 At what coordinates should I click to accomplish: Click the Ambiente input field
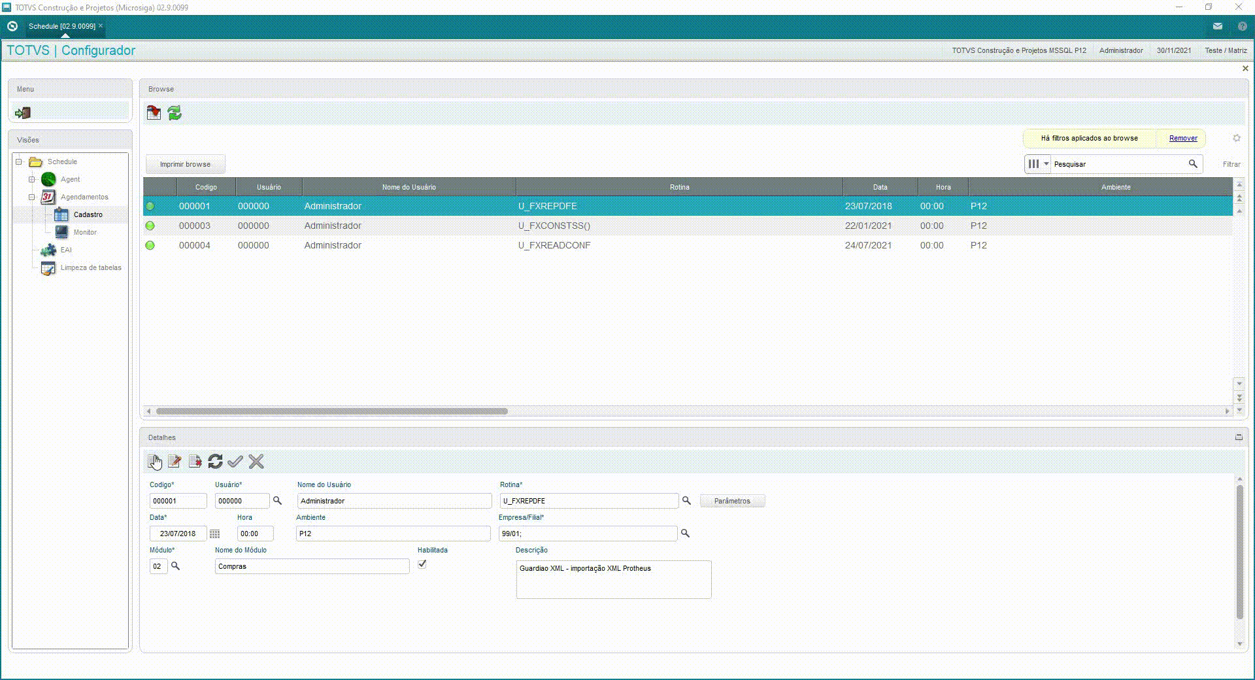click(393, 534)
